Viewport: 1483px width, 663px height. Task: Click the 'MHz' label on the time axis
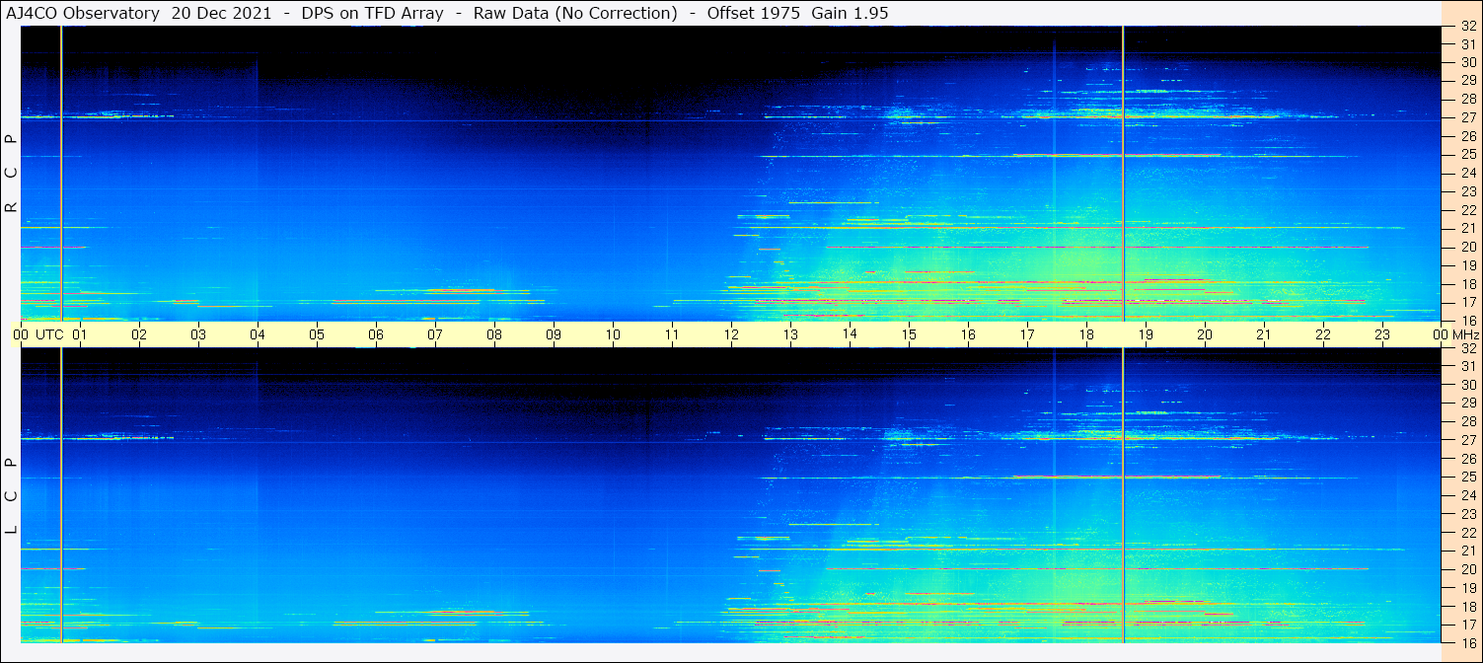[1465, 334]
